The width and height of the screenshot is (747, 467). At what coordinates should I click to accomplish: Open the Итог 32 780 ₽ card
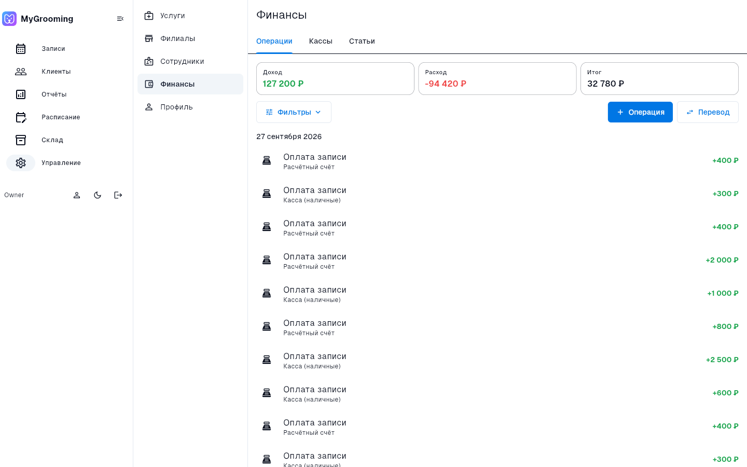[659, 79]
